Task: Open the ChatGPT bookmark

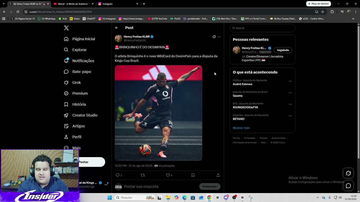Action: tap(89, 19)
